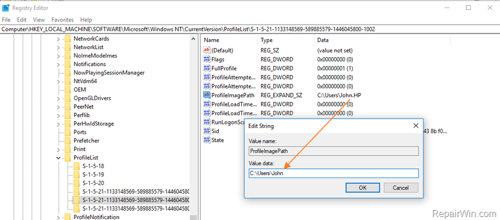
Task: Click the NetworkCards folder icon
Action: [68, 39]
